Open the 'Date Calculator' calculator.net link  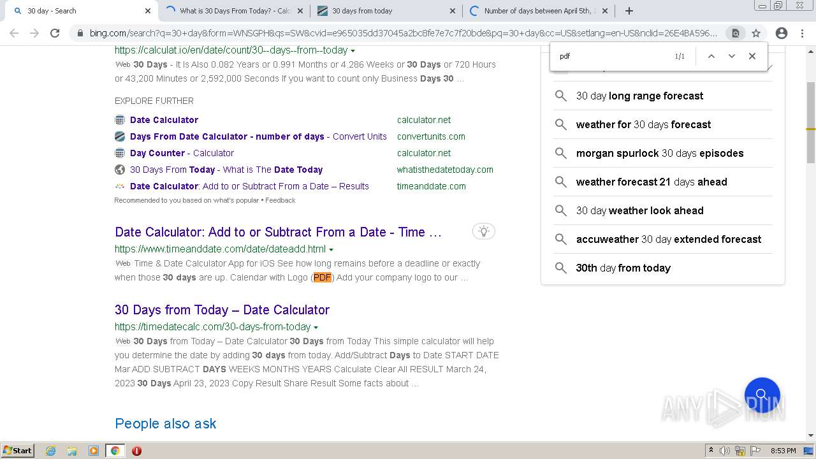pyautogui.click(x=164, y=120)
